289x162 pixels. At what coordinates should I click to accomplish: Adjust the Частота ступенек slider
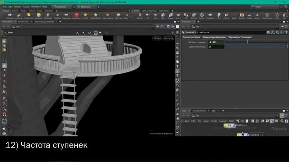click(256, 42)
